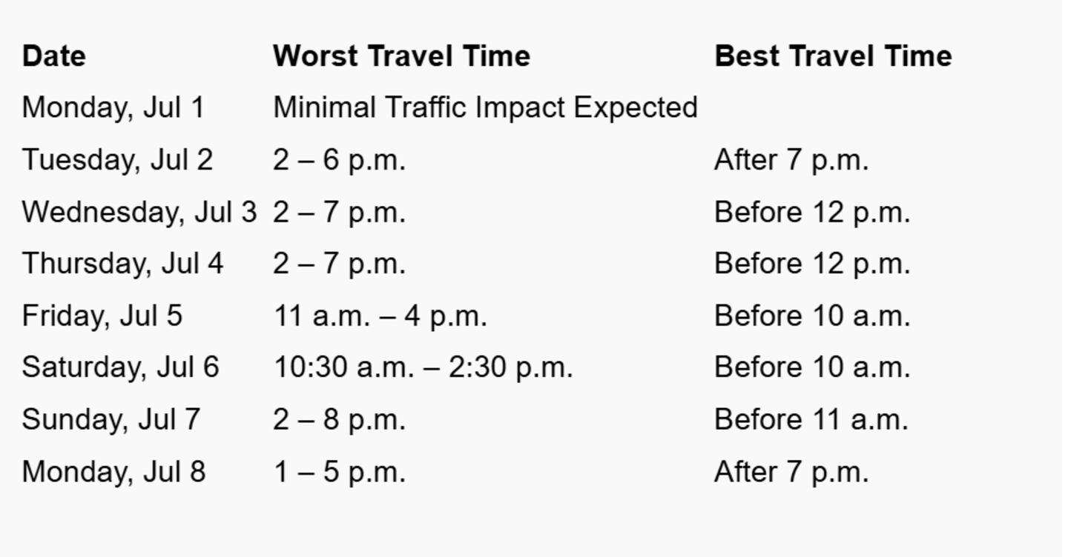Screen dimensions: 1068x557
Task: Click the Worst Travel Time header
Action: point(401,56)
